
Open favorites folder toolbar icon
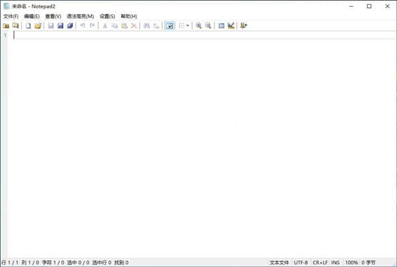tap(6, 26)
